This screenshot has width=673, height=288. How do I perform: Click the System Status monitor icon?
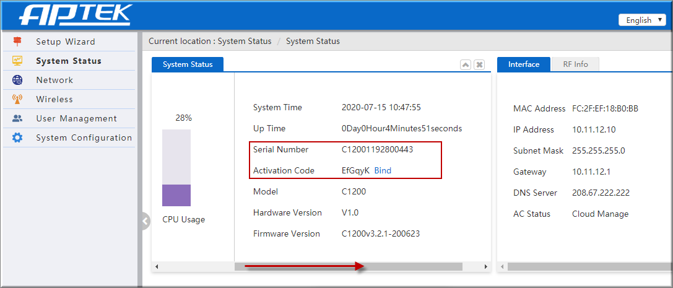coord(17,61)
